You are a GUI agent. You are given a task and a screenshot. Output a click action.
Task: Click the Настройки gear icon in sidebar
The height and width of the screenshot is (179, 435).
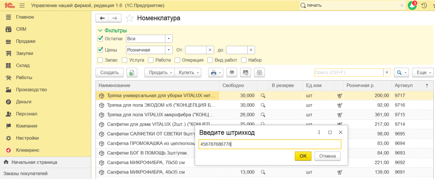click(8, 138)
